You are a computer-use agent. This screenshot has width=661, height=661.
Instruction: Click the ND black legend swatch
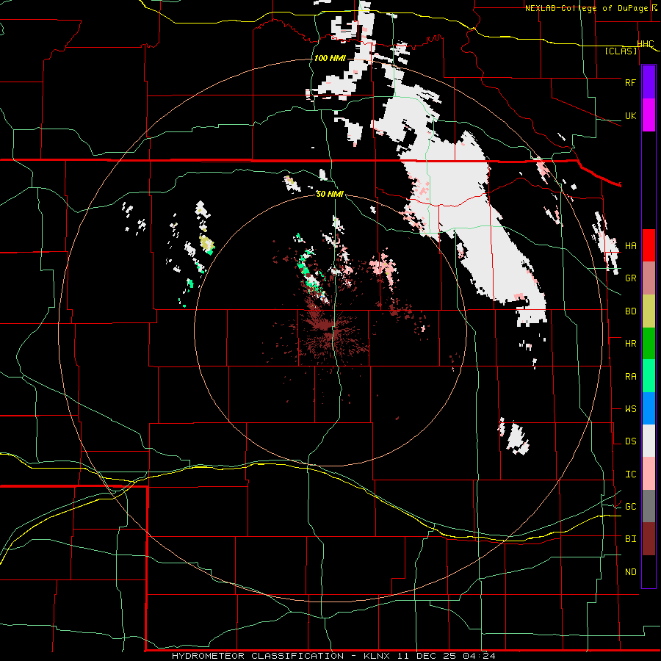click(649, 571)
